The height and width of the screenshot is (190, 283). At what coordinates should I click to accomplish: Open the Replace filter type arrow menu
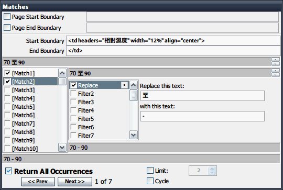124,85
